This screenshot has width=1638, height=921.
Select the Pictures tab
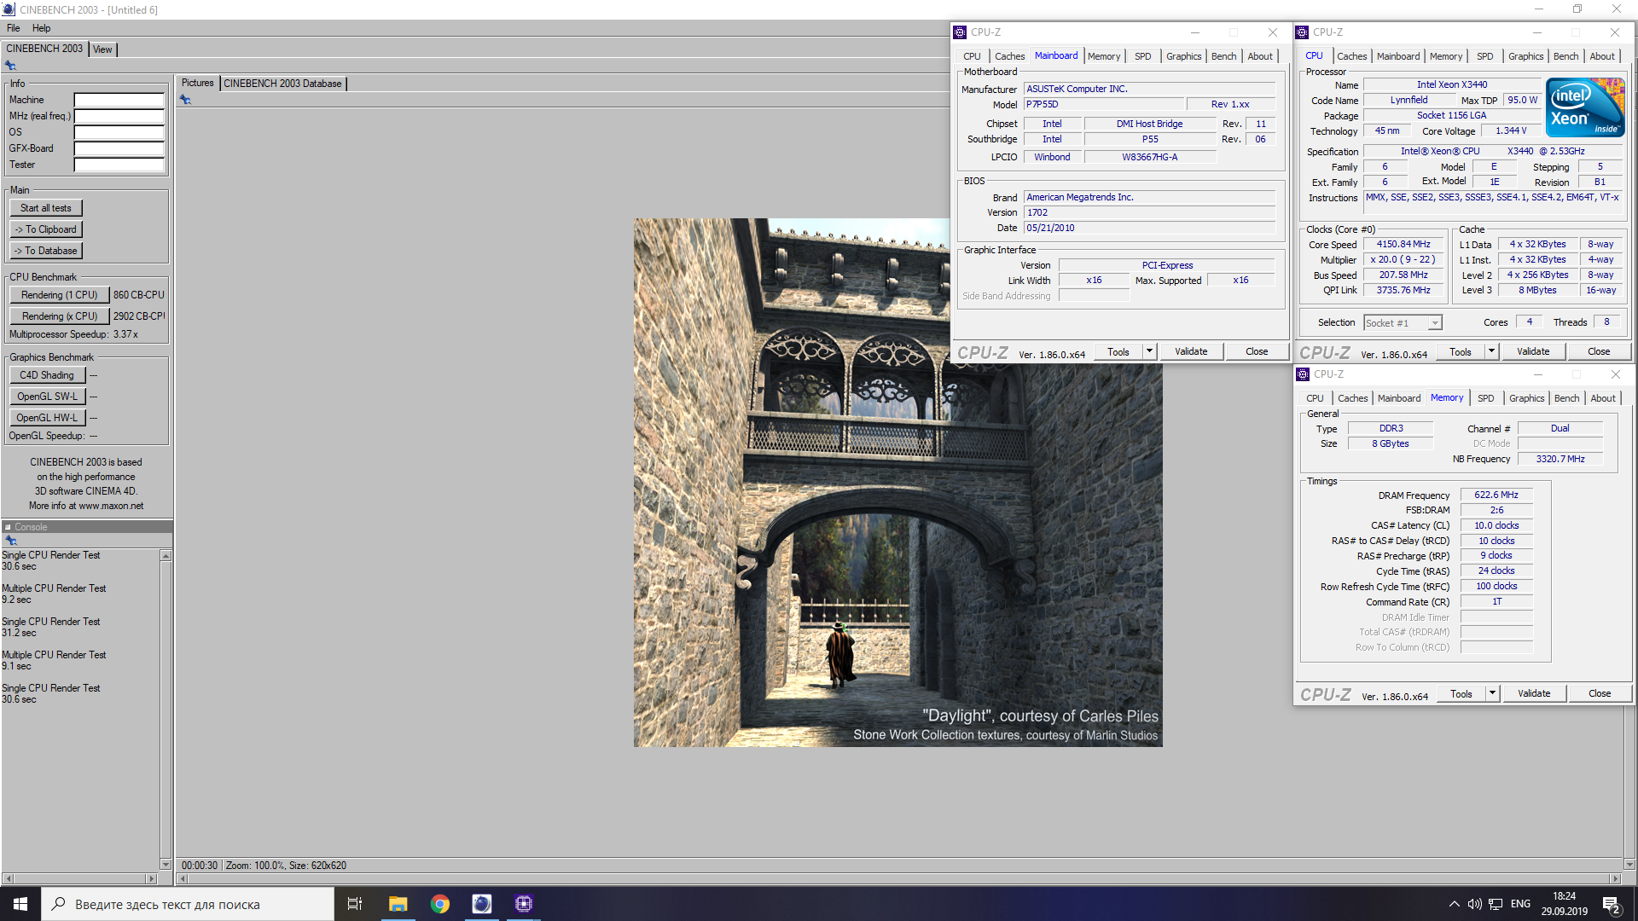(197, 83)
